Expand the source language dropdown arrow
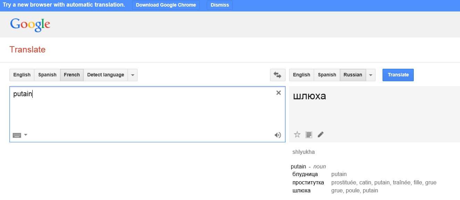 coord(132,75)
